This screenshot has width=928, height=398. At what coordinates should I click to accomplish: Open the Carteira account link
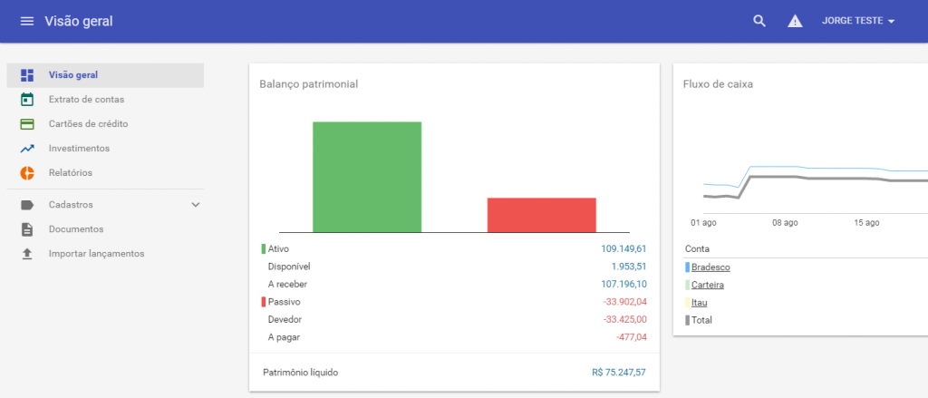tap(707, 285)
